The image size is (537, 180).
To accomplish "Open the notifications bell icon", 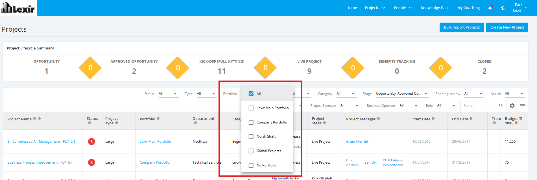I will [x=490, y=8].
